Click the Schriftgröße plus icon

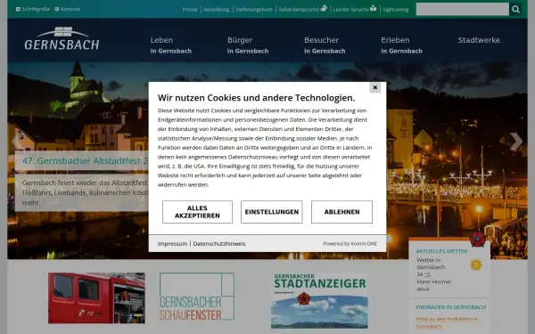point(18,9)
